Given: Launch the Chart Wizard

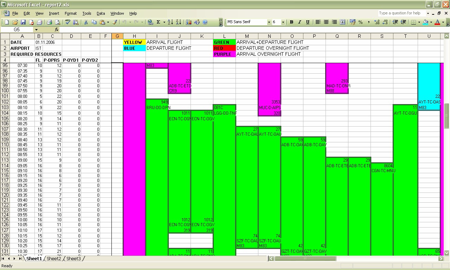Looking at the screenshot, I should [189, 22].
